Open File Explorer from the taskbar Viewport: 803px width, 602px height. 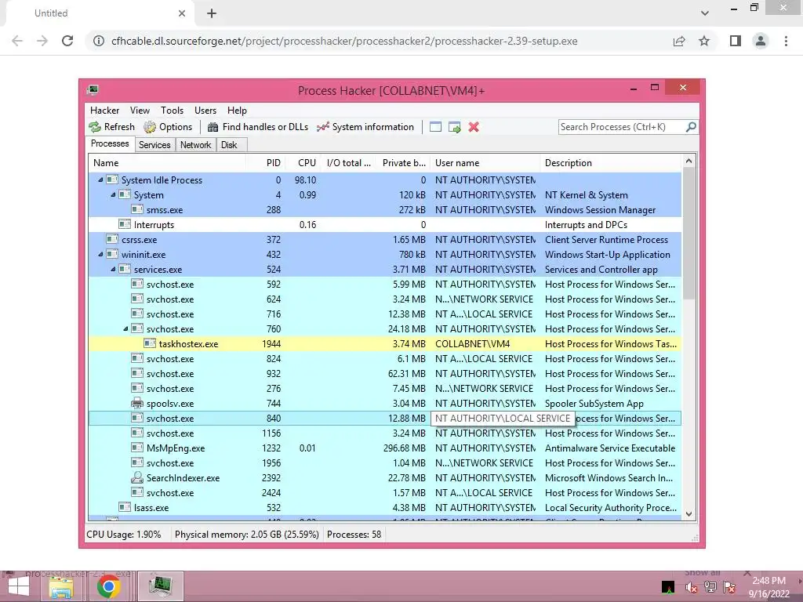click(x=61, y=586)
